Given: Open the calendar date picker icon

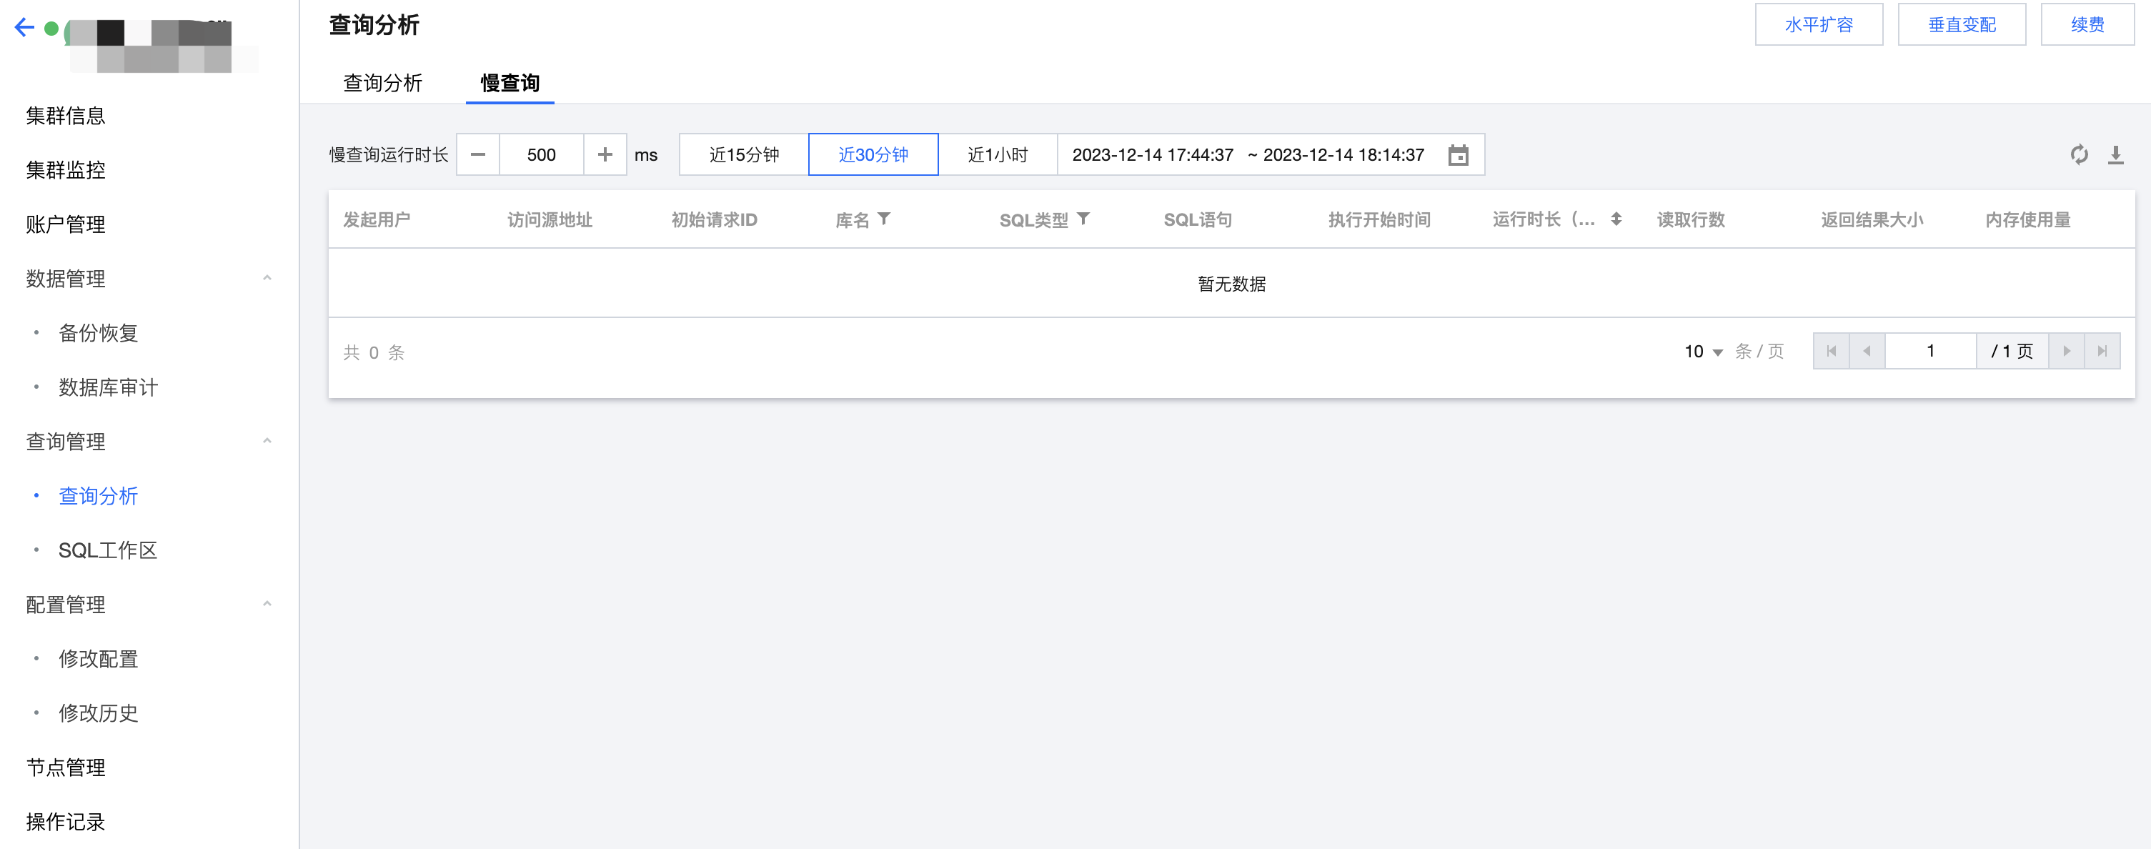Looking at the screenshot, I should [x=1458, y=155].
